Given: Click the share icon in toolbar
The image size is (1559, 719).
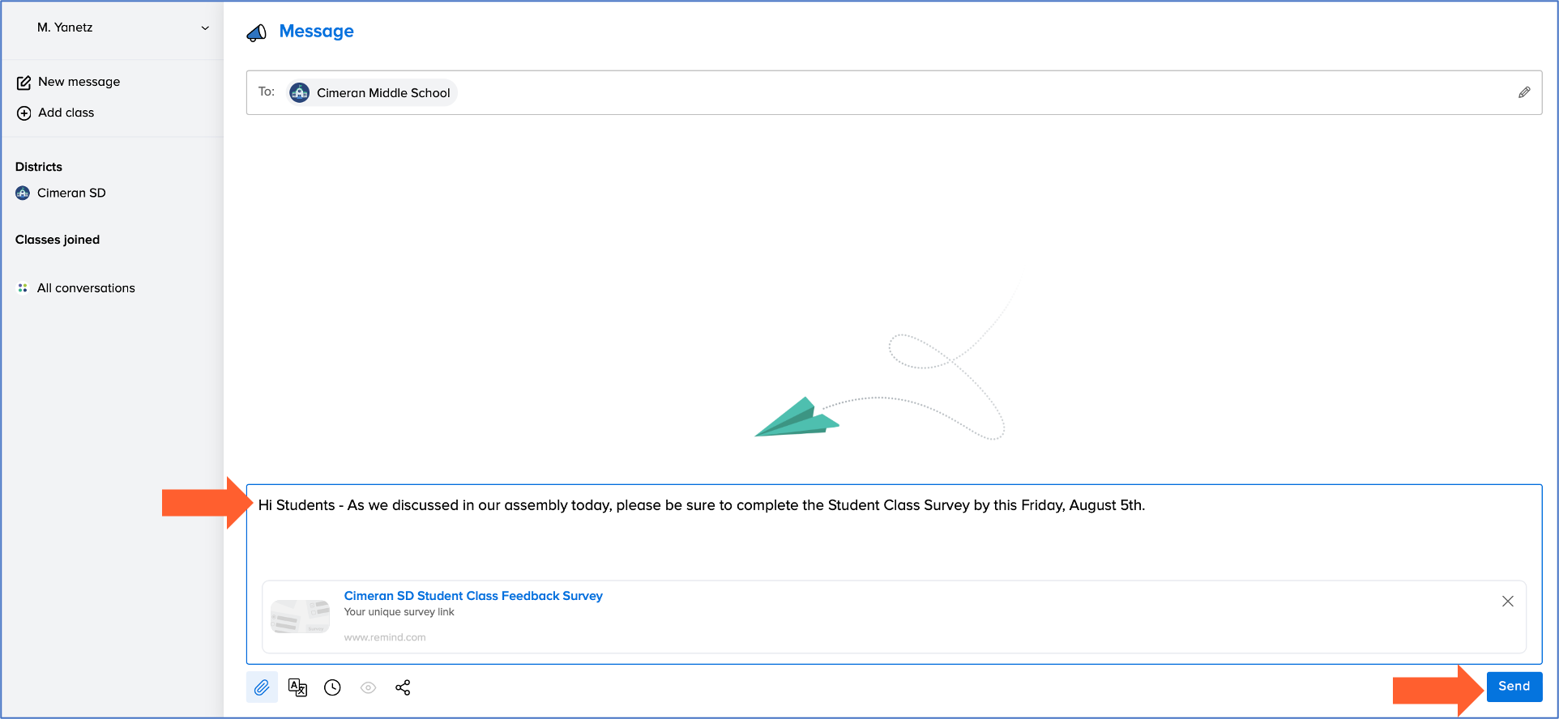Looking at the screenshot, I should (403, 687).
